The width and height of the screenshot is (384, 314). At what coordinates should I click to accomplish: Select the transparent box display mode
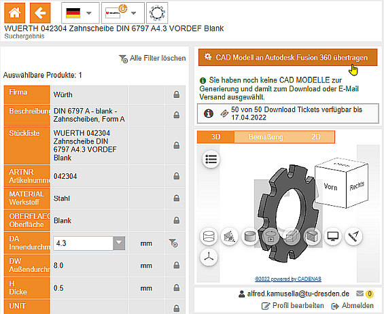292,237
